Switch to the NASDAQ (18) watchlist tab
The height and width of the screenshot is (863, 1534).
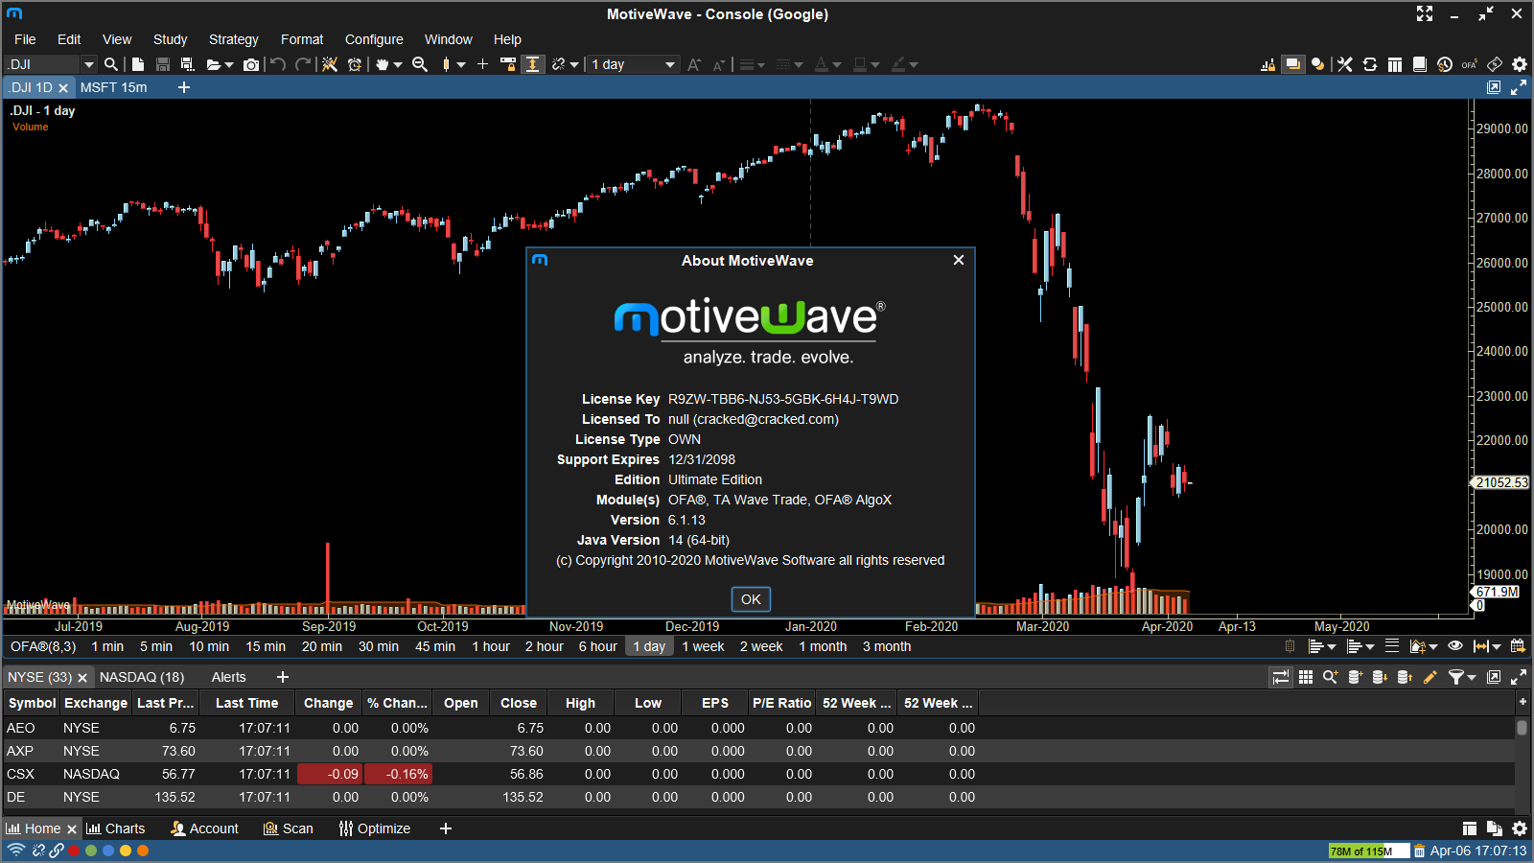(x=142, y=677)
